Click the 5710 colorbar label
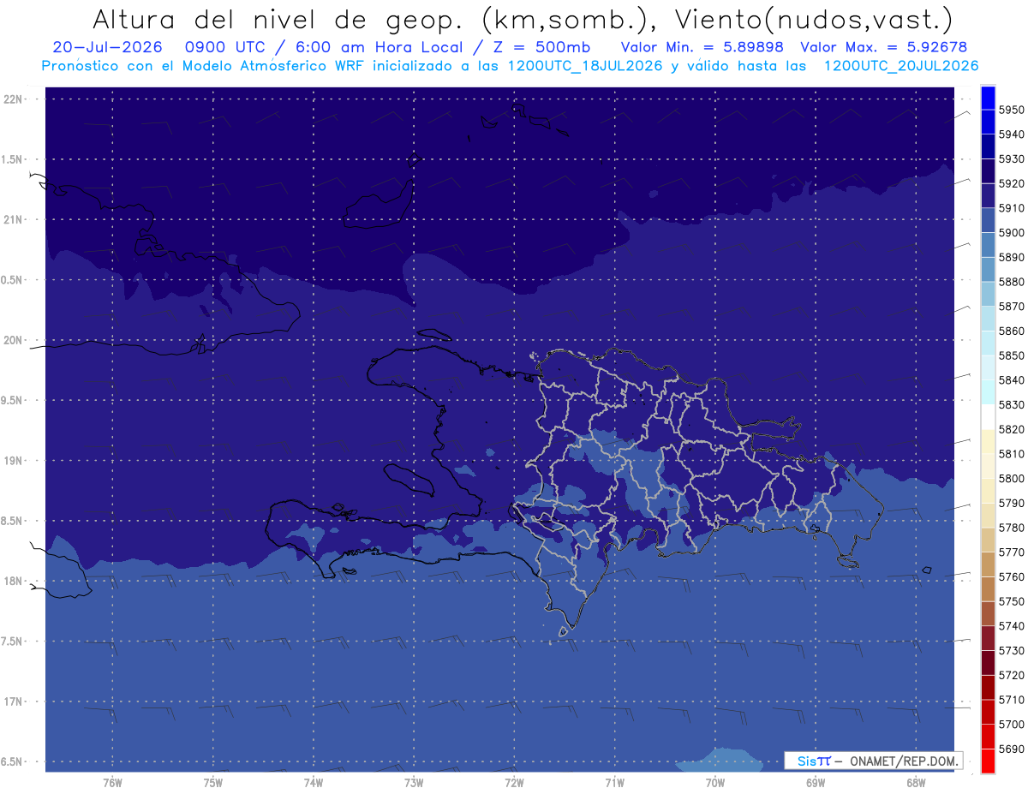Screen dimensions: 1028x794 coord(1012,700)
